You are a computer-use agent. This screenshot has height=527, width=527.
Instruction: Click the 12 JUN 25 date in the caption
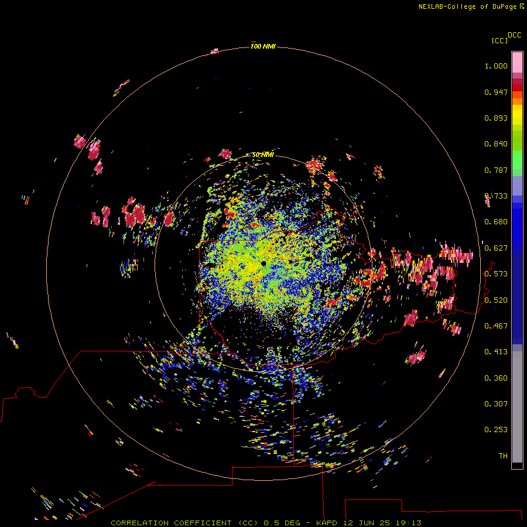[367, 523]
